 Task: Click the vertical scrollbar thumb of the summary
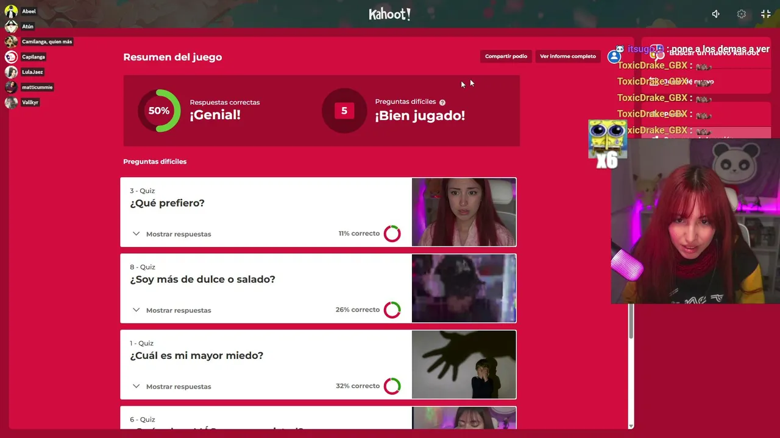coord(631,321)
